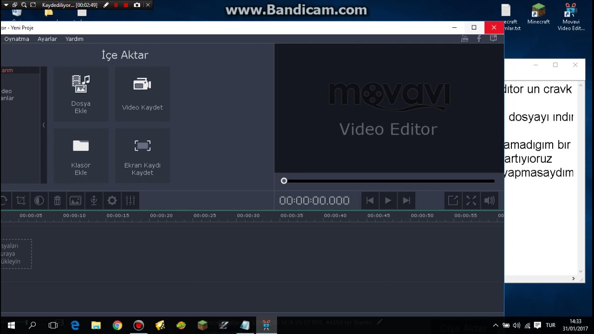
Task: Stop the Bandicam recording
Action: pyautogui.click(x=126, y=5)
